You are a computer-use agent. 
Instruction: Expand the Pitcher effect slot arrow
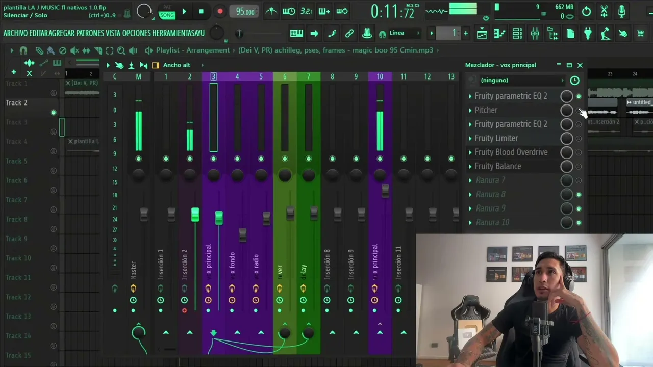point(470,110)
